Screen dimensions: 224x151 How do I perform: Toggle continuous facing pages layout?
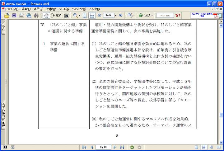tap(211, 147)
